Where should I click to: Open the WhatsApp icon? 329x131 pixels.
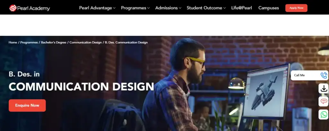323,114
